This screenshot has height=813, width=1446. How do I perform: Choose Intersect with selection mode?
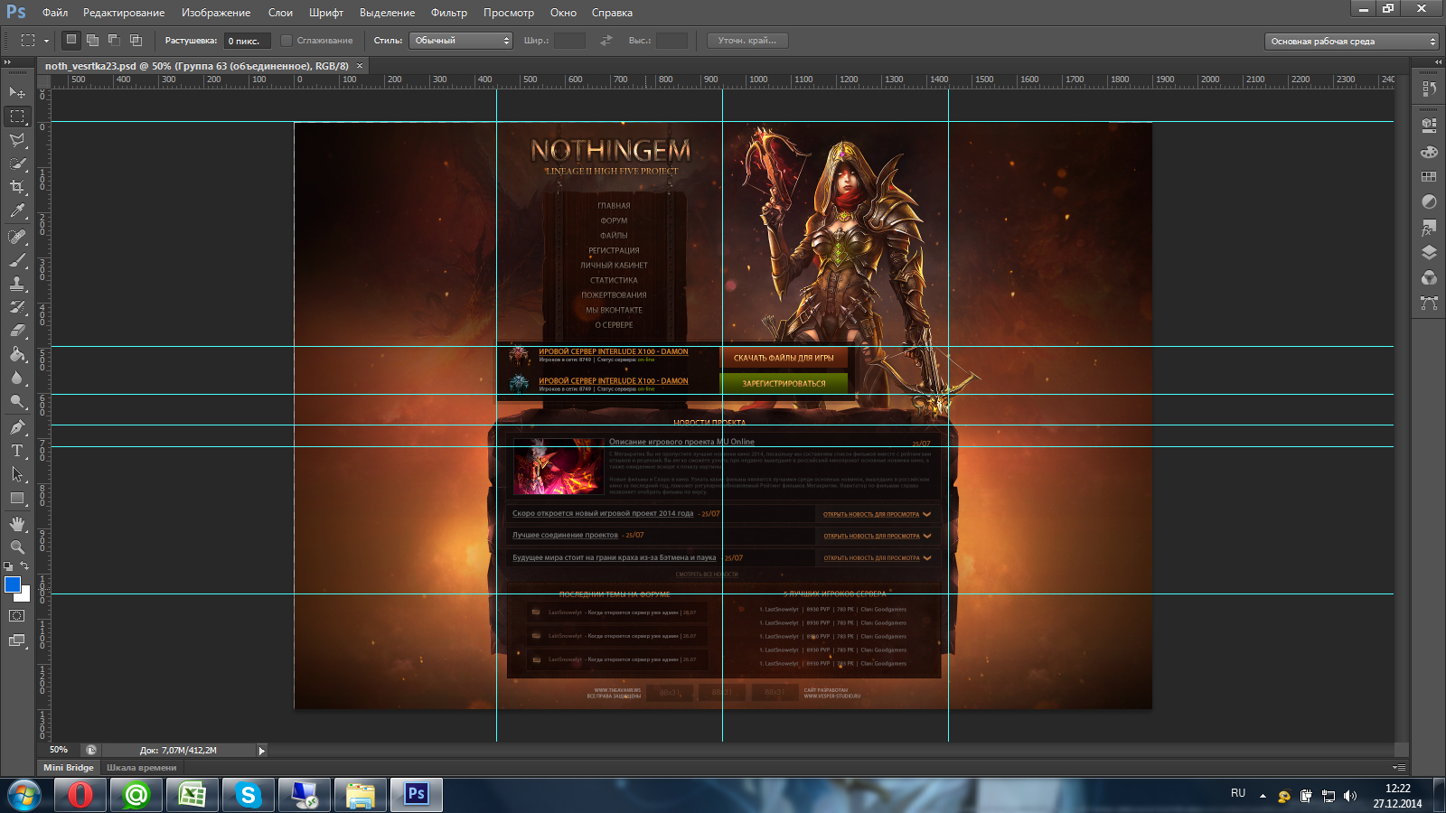coord(136,40)
